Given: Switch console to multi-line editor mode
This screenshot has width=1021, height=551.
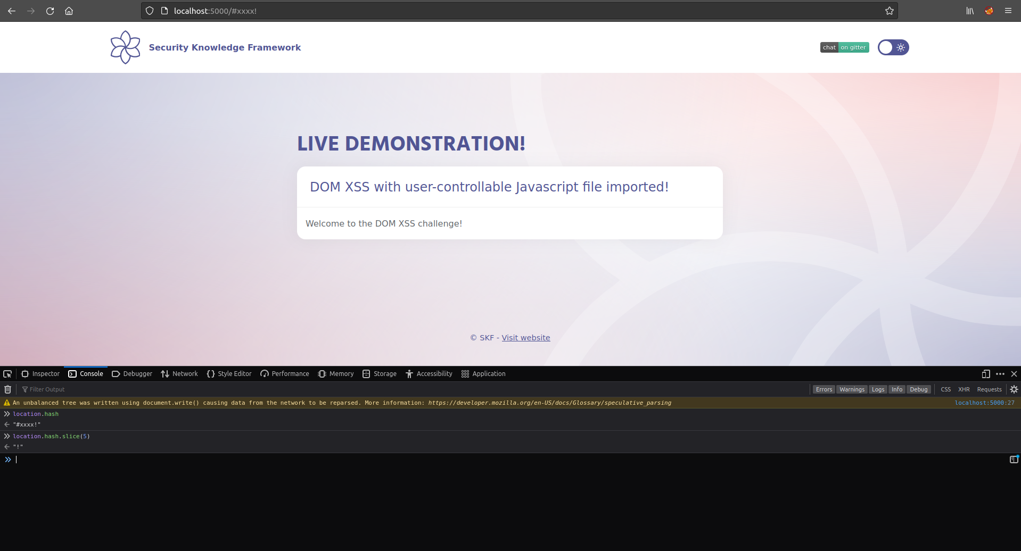Looking at the screenshot, I should point(1014,460).
